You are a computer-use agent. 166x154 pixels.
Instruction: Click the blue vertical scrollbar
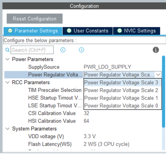[164, 92]
